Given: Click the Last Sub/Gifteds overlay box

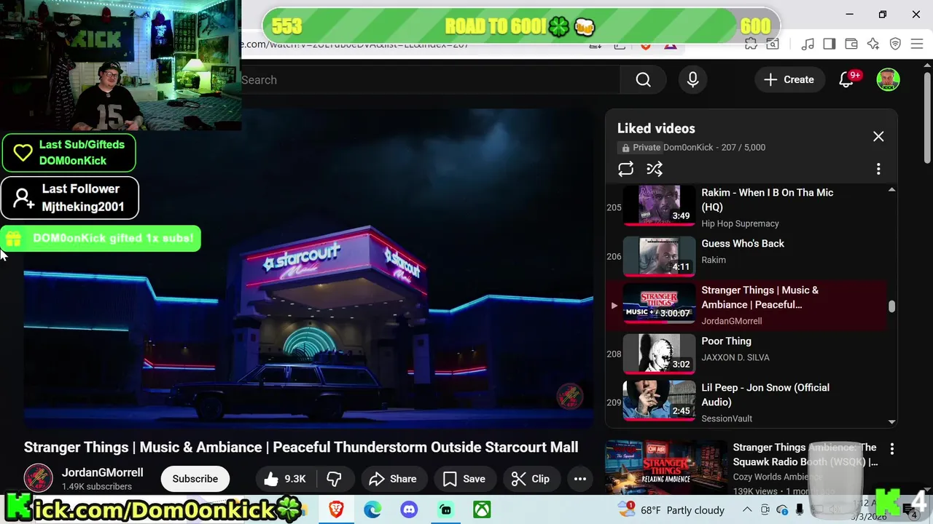Looking at the screenshot, I should pos(69,153).
